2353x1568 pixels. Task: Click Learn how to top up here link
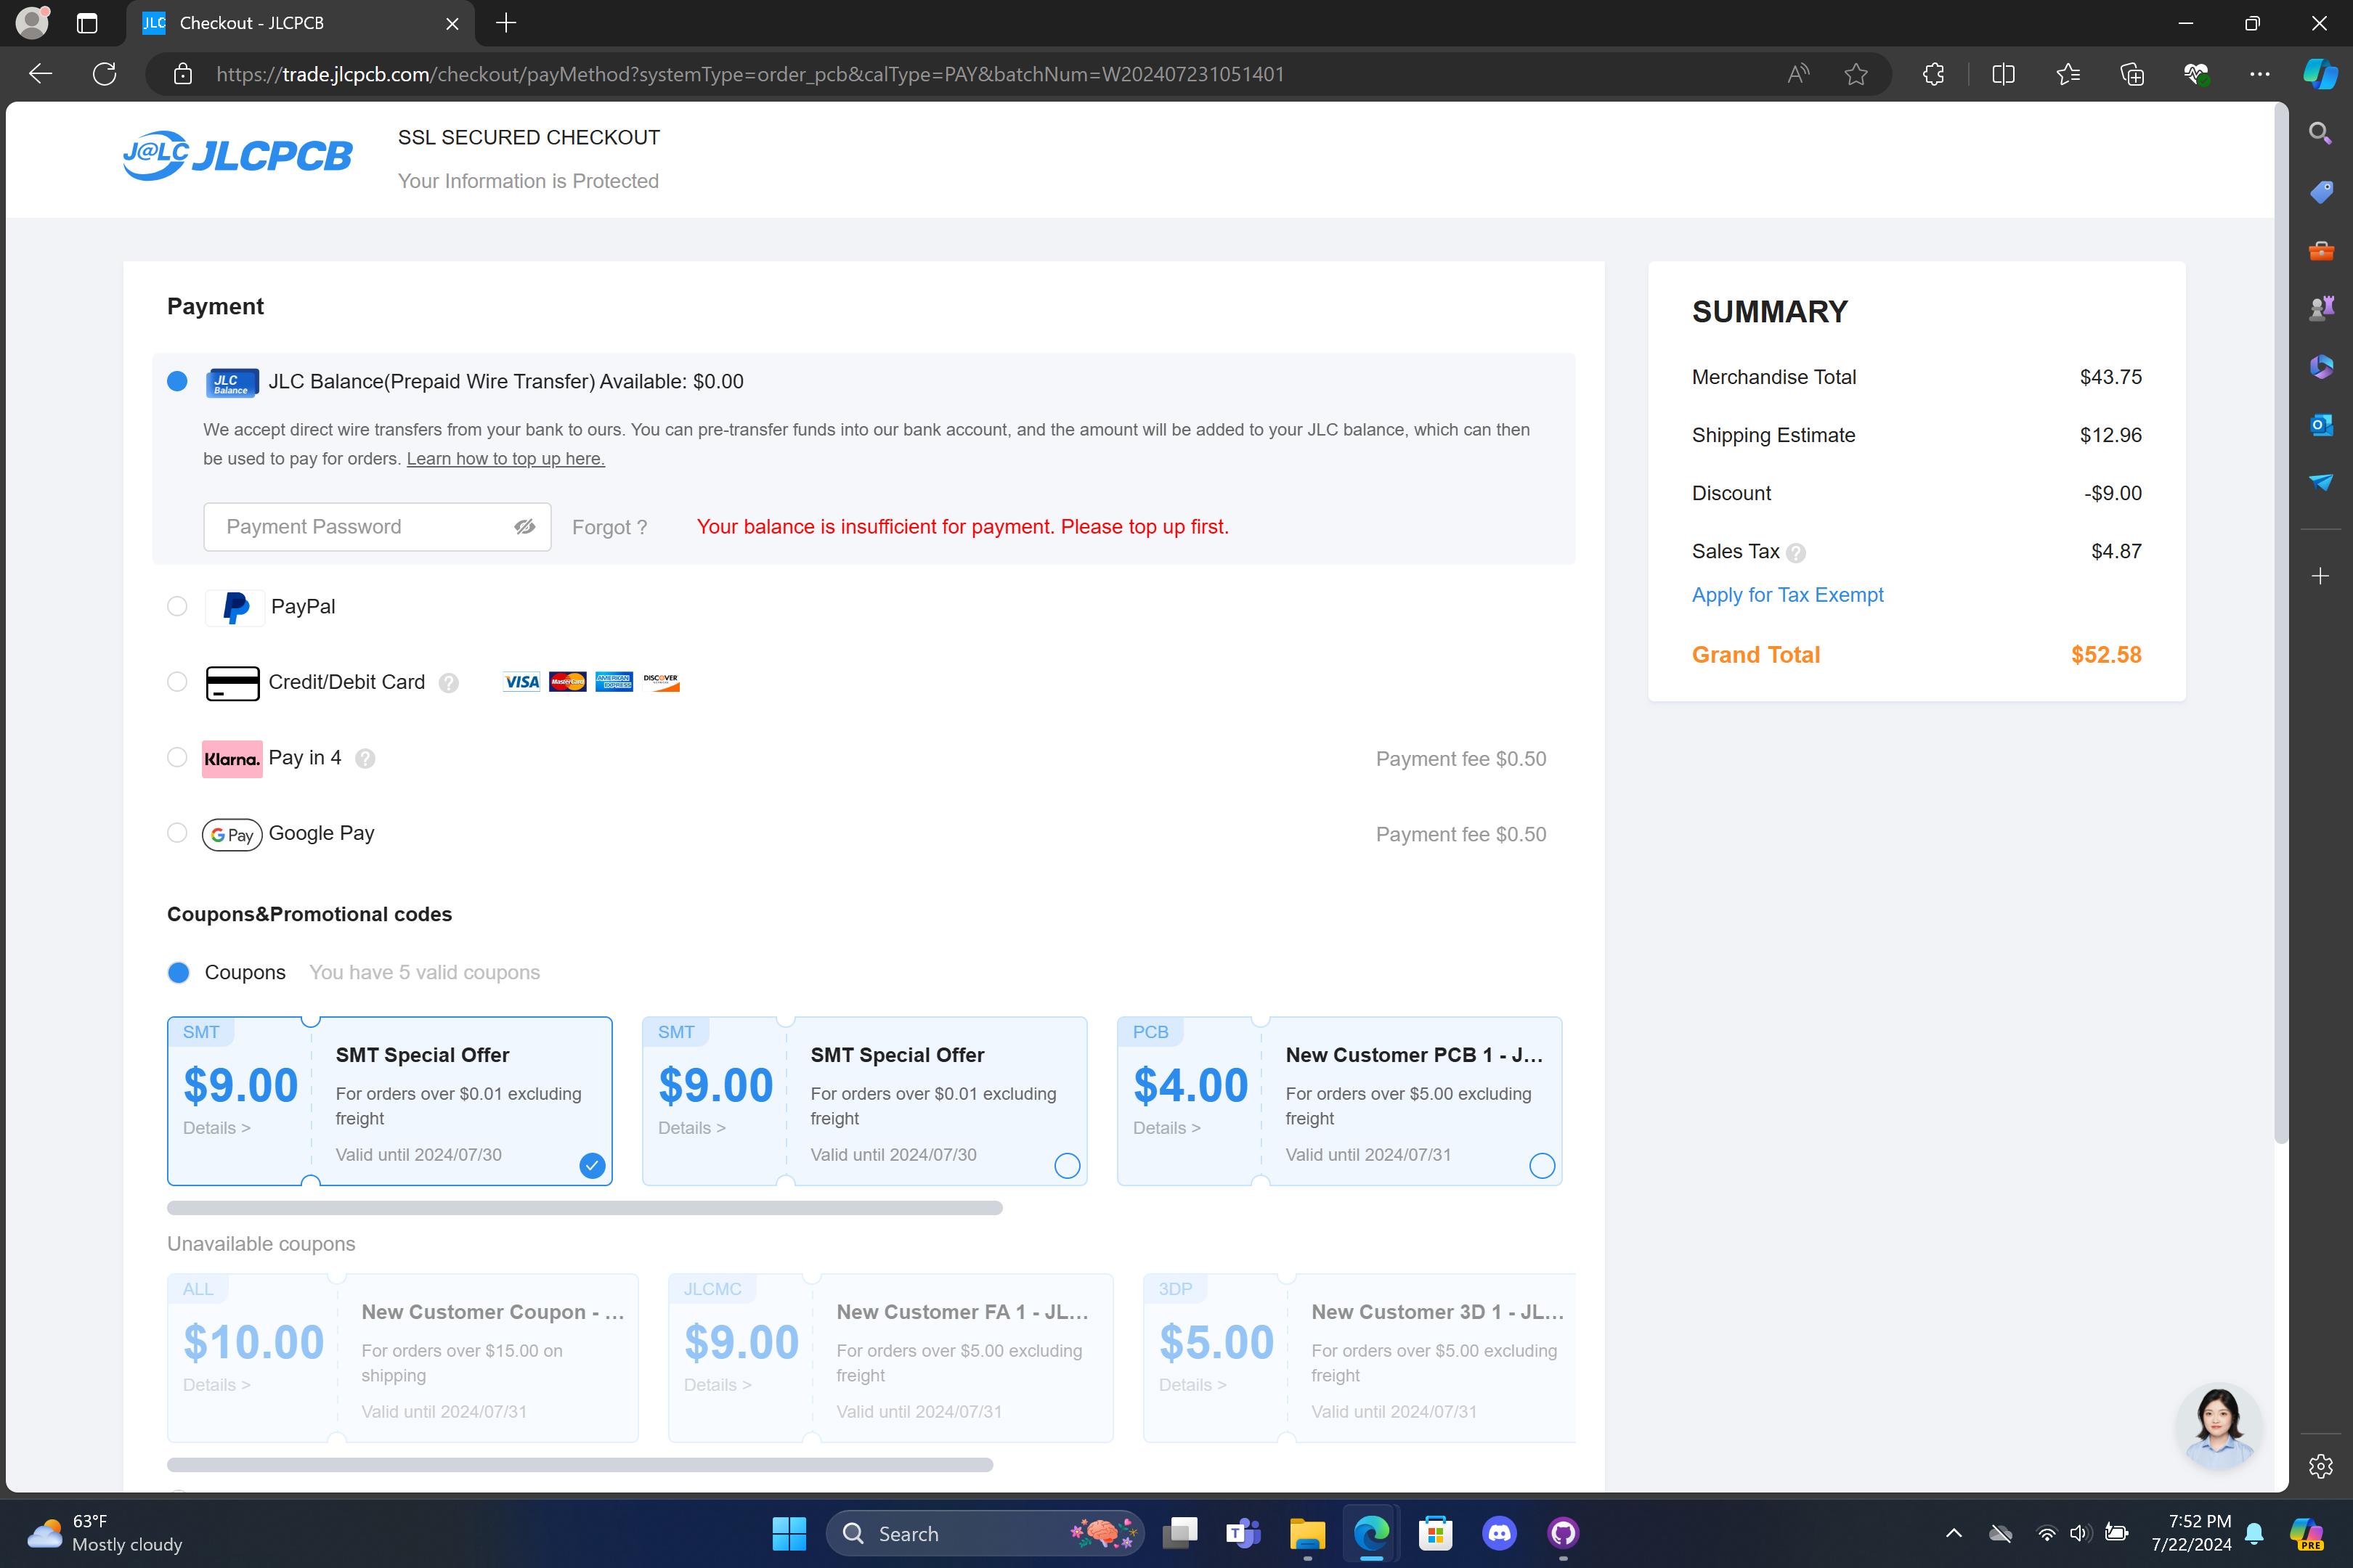pos(505,459)
